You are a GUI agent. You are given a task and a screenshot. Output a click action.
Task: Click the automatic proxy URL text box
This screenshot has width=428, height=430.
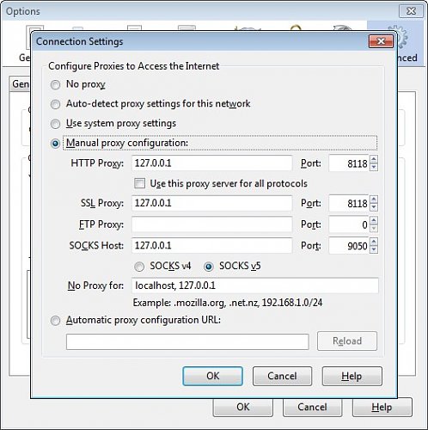[187, 341]
